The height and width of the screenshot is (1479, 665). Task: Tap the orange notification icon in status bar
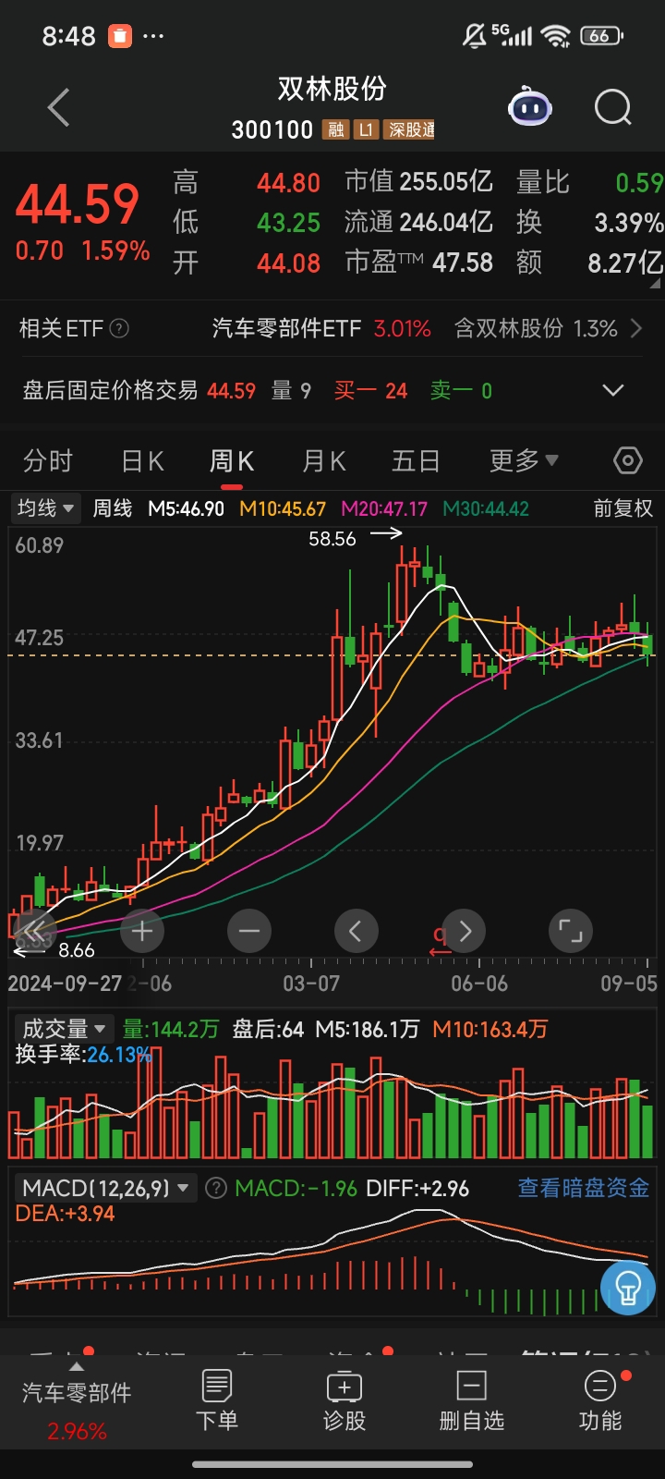tap(120, 36)
